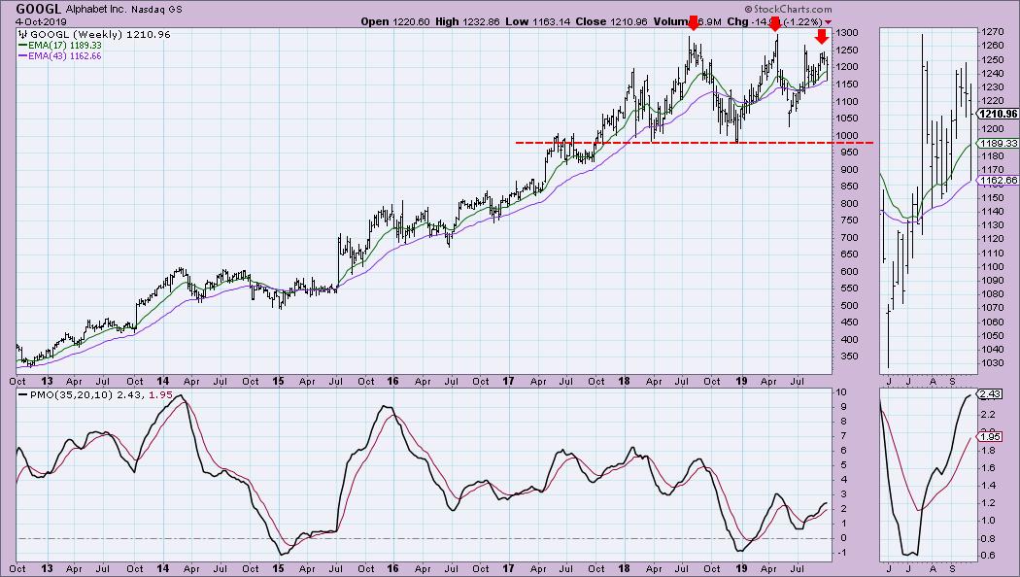Image resolution: width=1020 pixels, height=577 pixels.
Task: Click the boxed 1189.33 EMA value tag
Action: tap(999, 143)
